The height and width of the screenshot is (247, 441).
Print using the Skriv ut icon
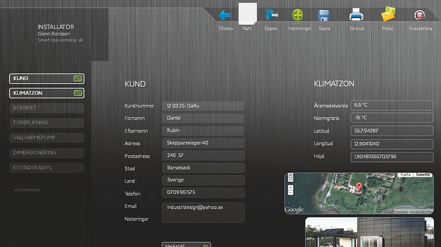(x=356, y=15)
